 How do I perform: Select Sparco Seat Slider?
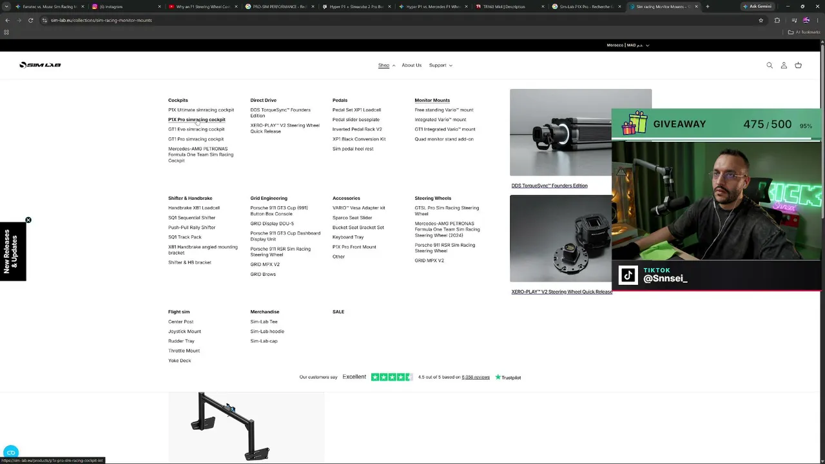point(352,218)
